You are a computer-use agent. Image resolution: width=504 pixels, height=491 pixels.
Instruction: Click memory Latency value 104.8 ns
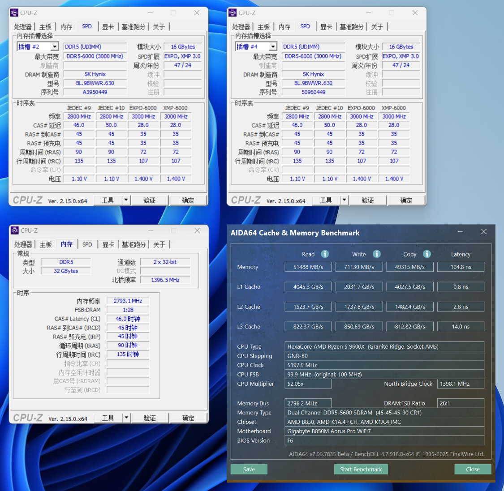coord(461,267)
